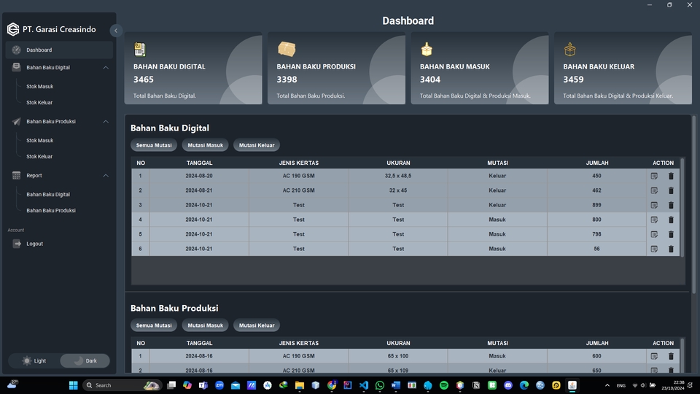Screen dimensions: 700x394
Task: Open Visual Studio Code from the taskbar
Action: [x=364, y=385]
